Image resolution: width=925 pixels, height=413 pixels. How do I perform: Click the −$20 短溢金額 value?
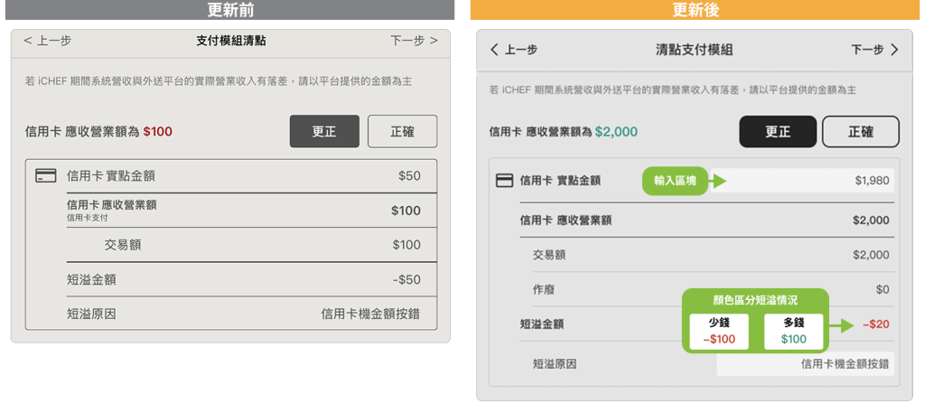click(875, 324)
